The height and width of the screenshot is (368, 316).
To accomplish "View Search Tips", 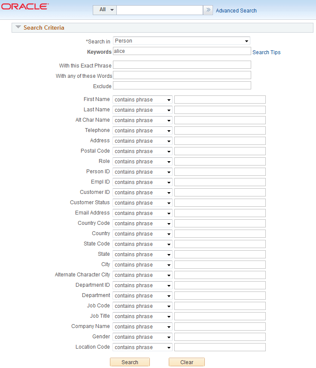I will click(266, 52).
